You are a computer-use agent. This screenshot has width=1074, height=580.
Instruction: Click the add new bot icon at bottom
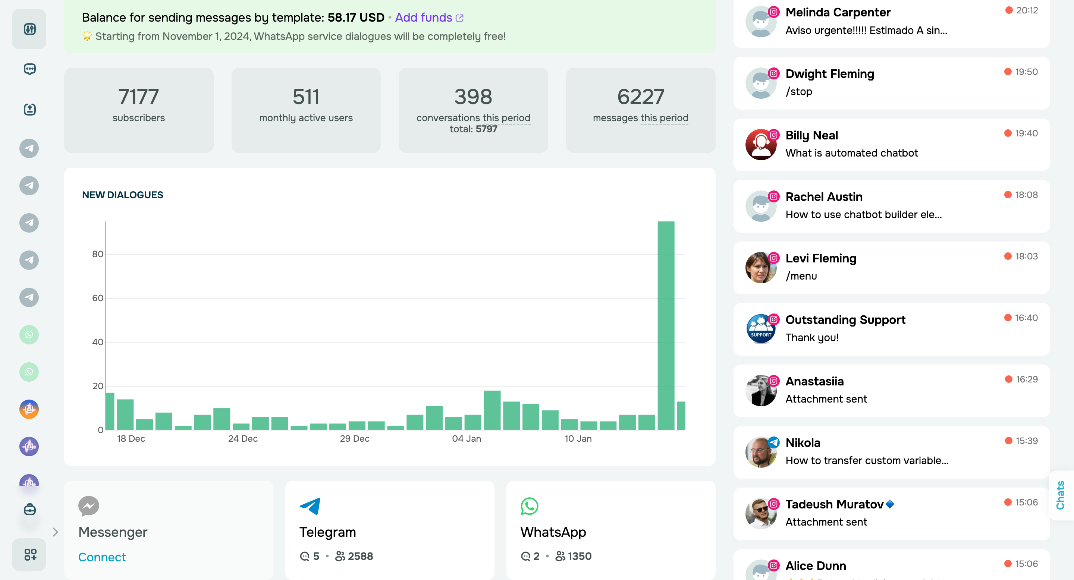tap(30, 555)
